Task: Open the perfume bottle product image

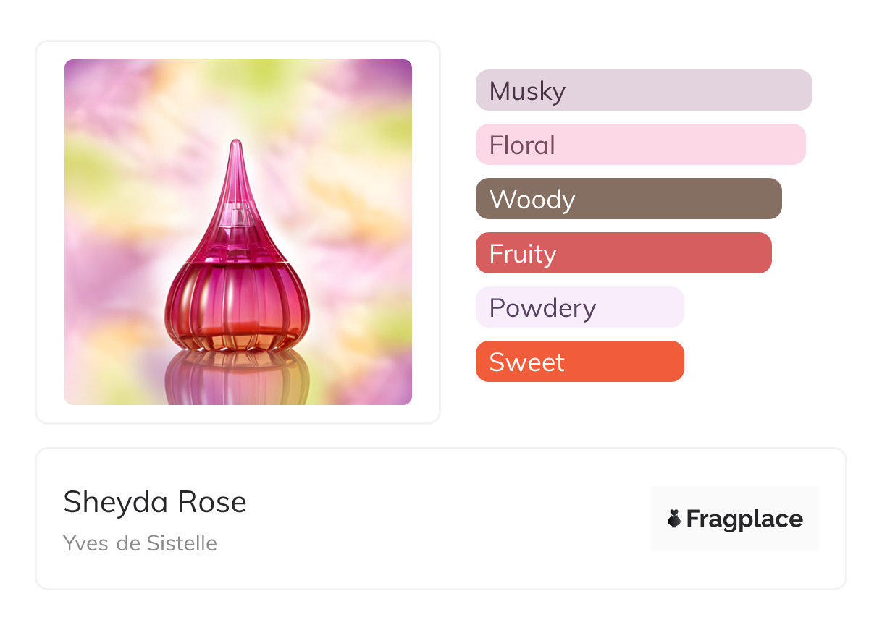Action: [238, 232]
